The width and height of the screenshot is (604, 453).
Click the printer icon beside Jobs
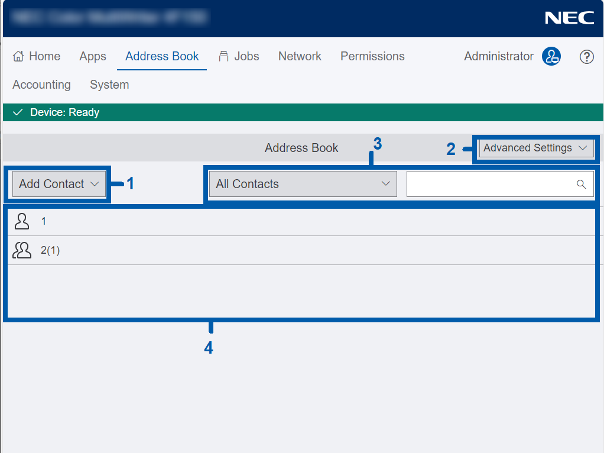click(x=223, y=56)
